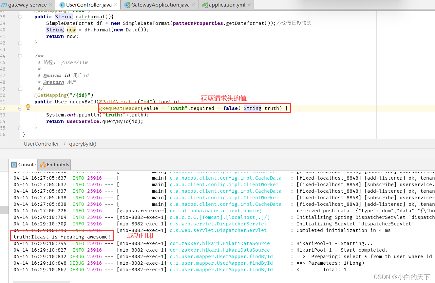Image resolution: width=435 pixels, height=283 pixels.
Task: Close the application.yml tab
Action: point(249,5)
